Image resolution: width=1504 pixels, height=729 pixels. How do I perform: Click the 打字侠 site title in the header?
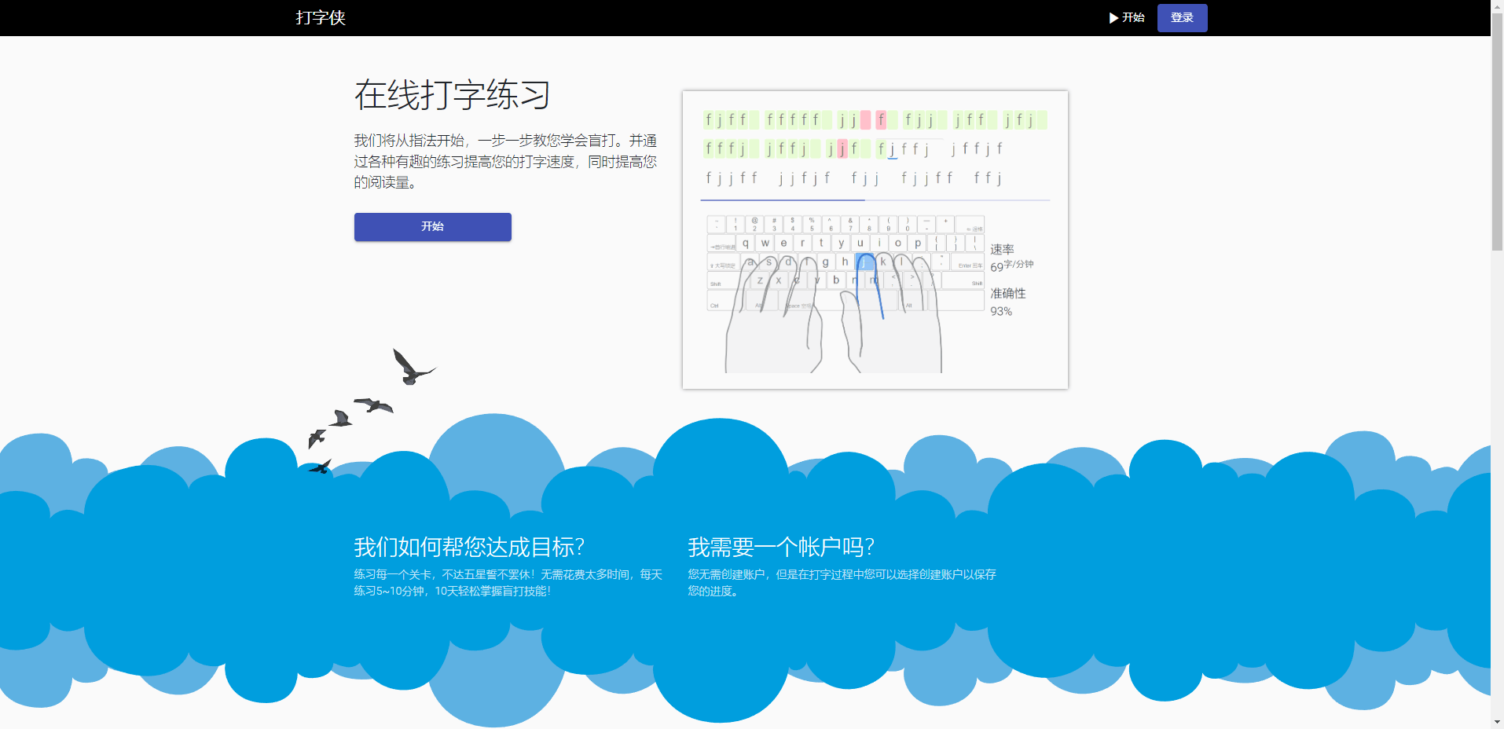pos(321,17)
